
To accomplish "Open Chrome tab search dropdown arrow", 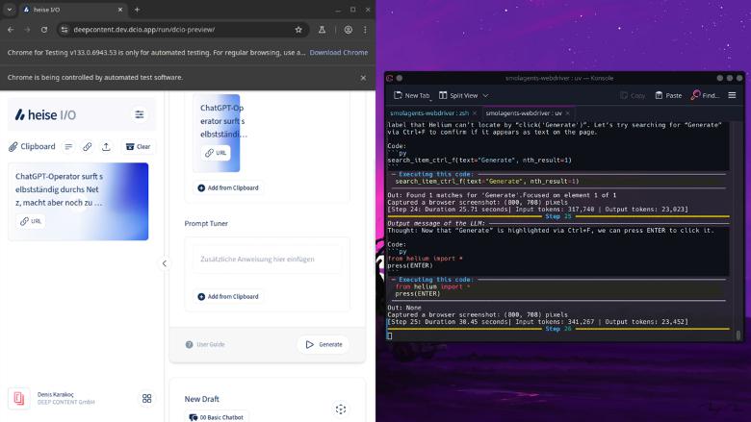I will [11, 10].
